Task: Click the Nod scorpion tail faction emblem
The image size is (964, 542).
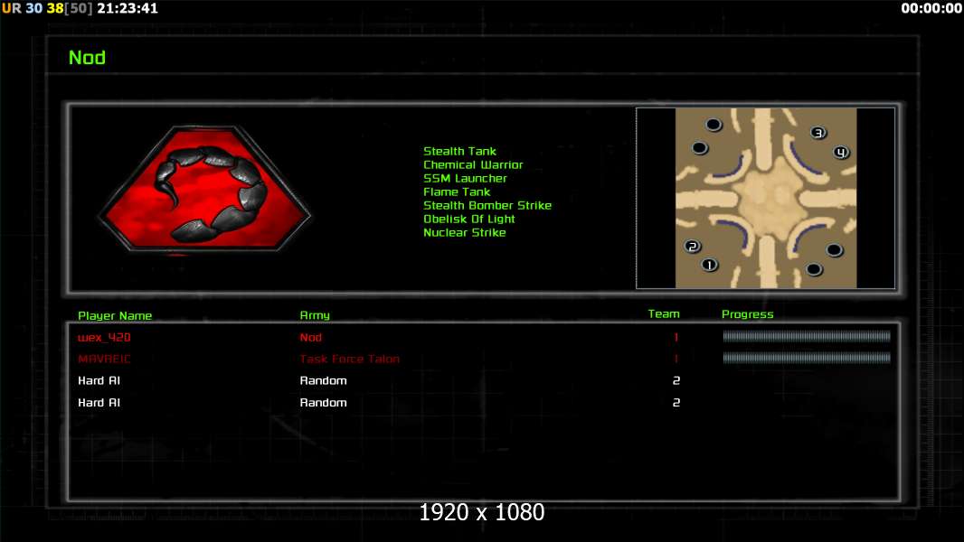Action: (x=204, y=190)
